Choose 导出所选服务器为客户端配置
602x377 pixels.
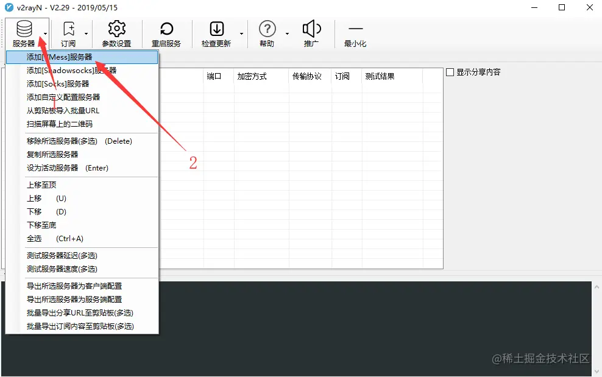(x=82, y=286)
